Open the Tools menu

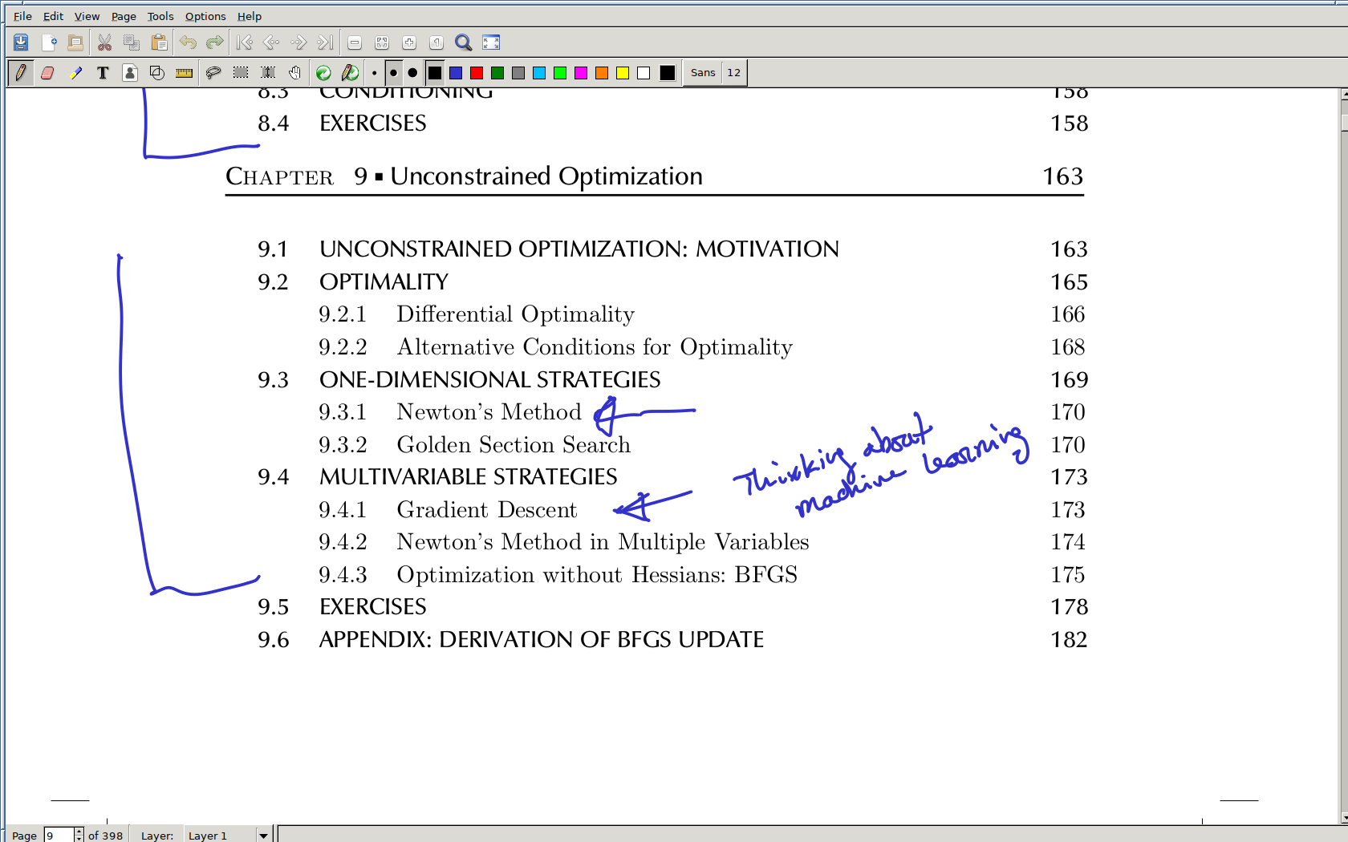[160, 16]
